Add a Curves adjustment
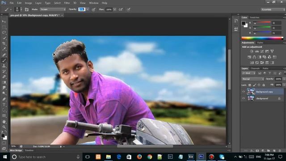The width and height of the screenshot is (286, 161). [262, 51]
